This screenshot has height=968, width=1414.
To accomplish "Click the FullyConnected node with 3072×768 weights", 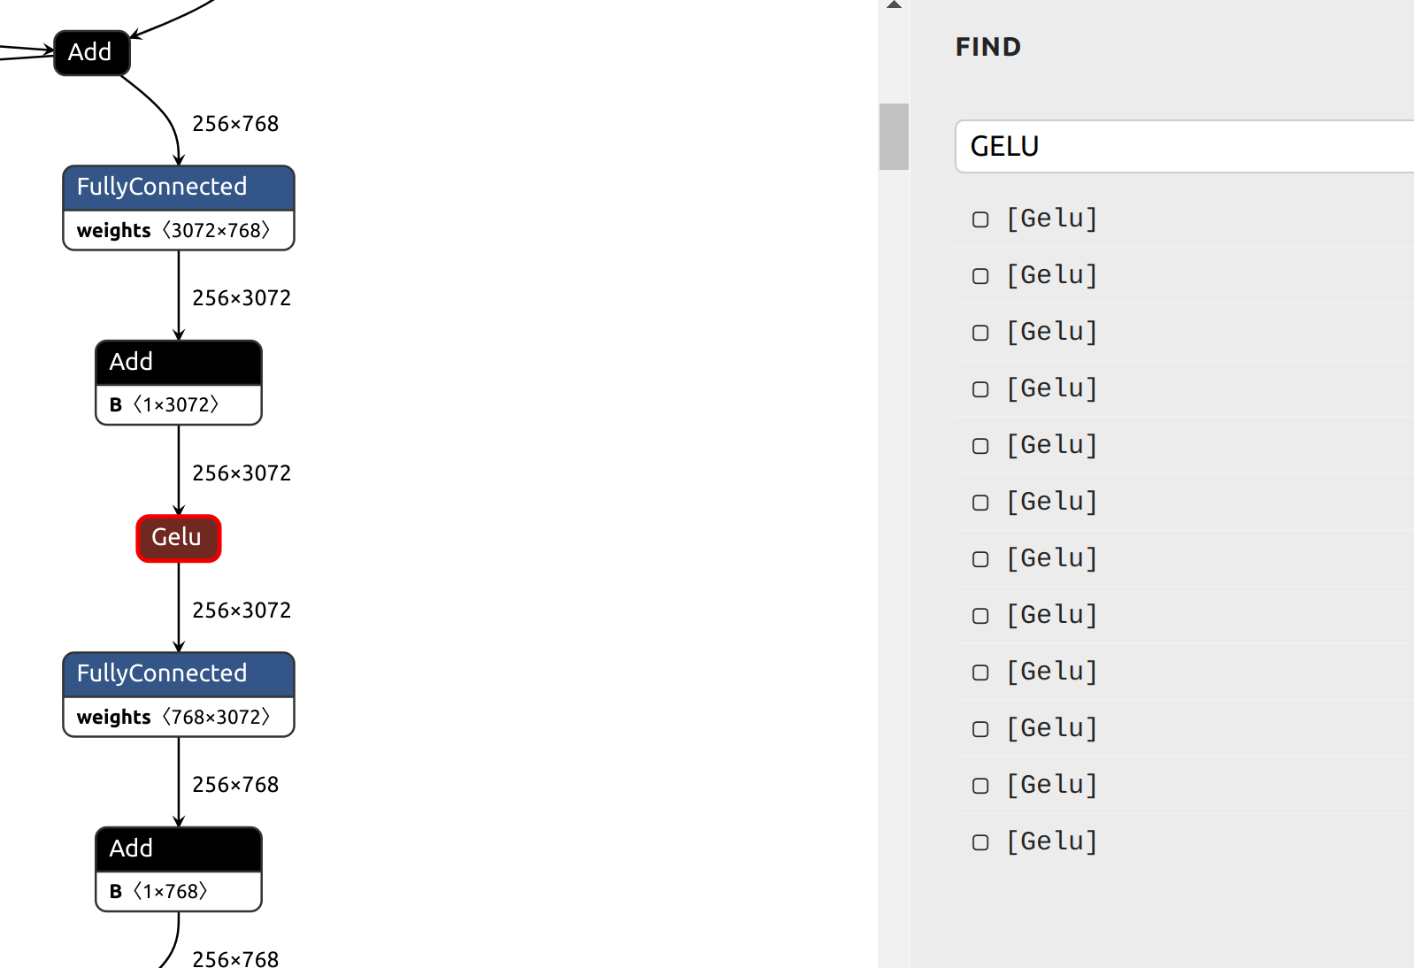I will (x=178, y=187).
